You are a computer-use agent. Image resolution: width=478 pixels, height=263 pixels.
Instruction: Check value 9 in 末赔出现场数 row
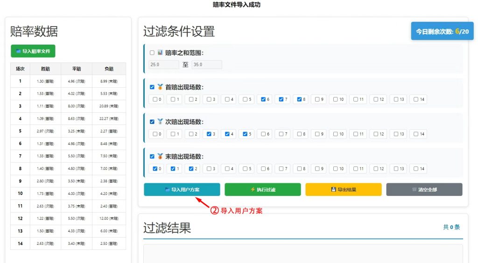point(317,169)
